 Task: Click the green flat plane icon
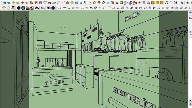click(18, 3)
